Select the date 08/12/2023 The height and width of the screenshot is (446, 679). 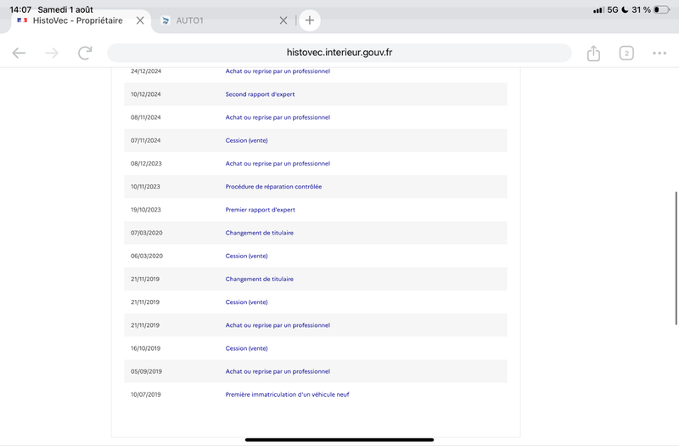(x=146, y=163)
